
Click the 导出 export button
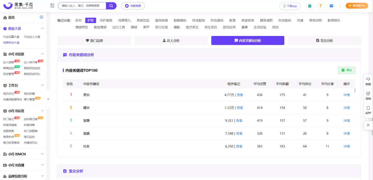tap(347, 70)
